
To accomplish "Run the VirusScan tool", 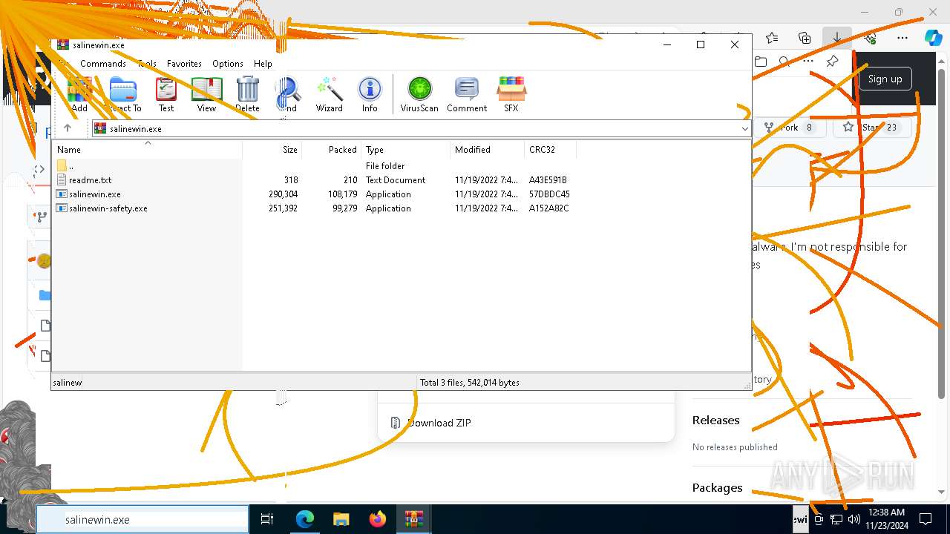I will pos(419,94).
